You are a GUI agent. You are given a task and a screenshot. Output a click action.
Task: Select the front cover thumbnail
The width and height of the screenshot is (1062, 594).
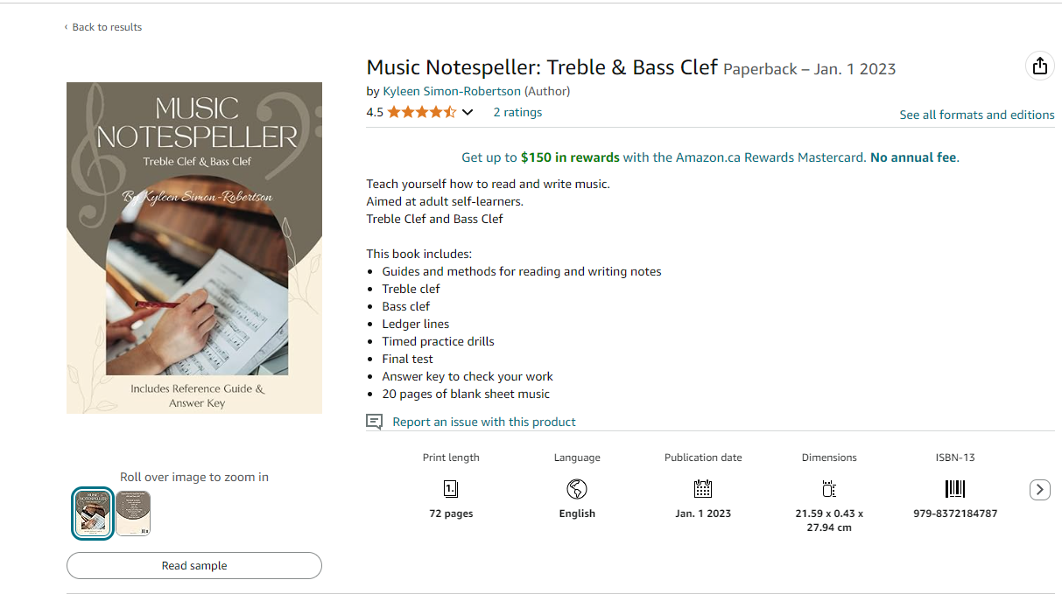pos(92,514)
